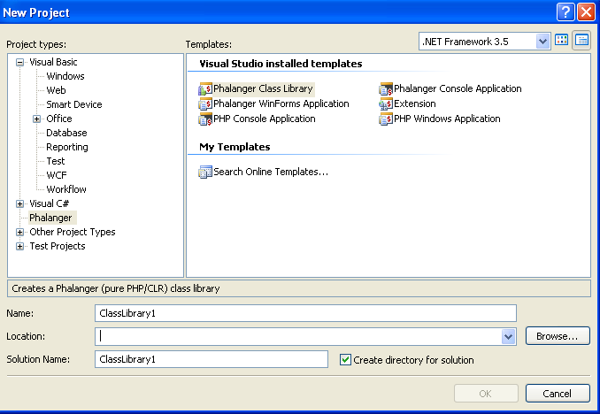Switch templates view to large icons
This screenshot has width=600, height=414.
point(561,41)
